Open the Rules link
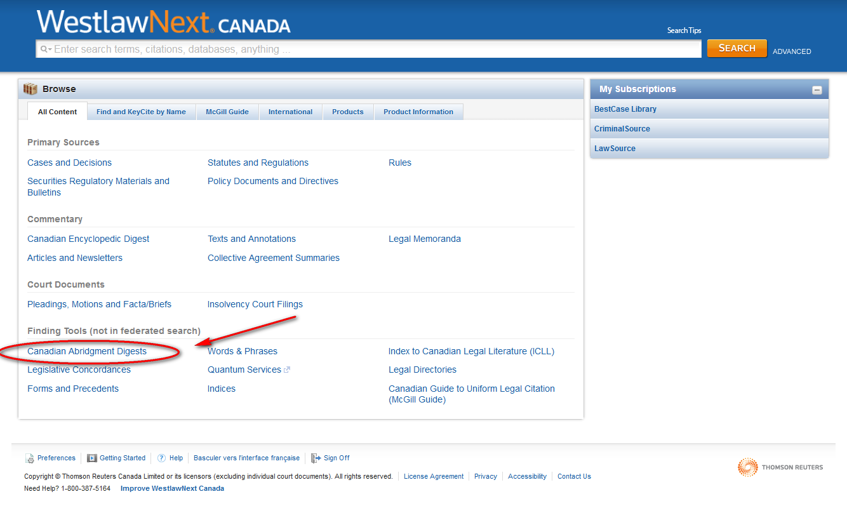This screenshot has width=847, height=513. point(400,163)
